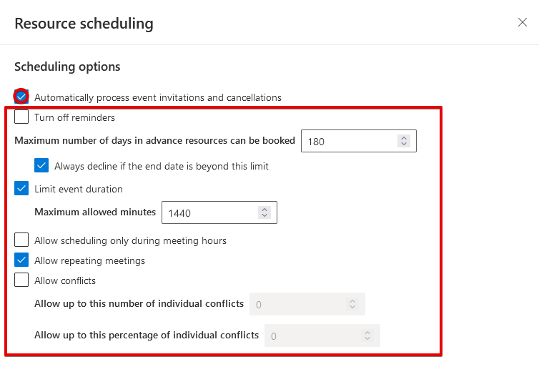Viewport: 539px width, 372px height.
Task: Click the percentage of individual conflicts field
Action: point(312,336)
